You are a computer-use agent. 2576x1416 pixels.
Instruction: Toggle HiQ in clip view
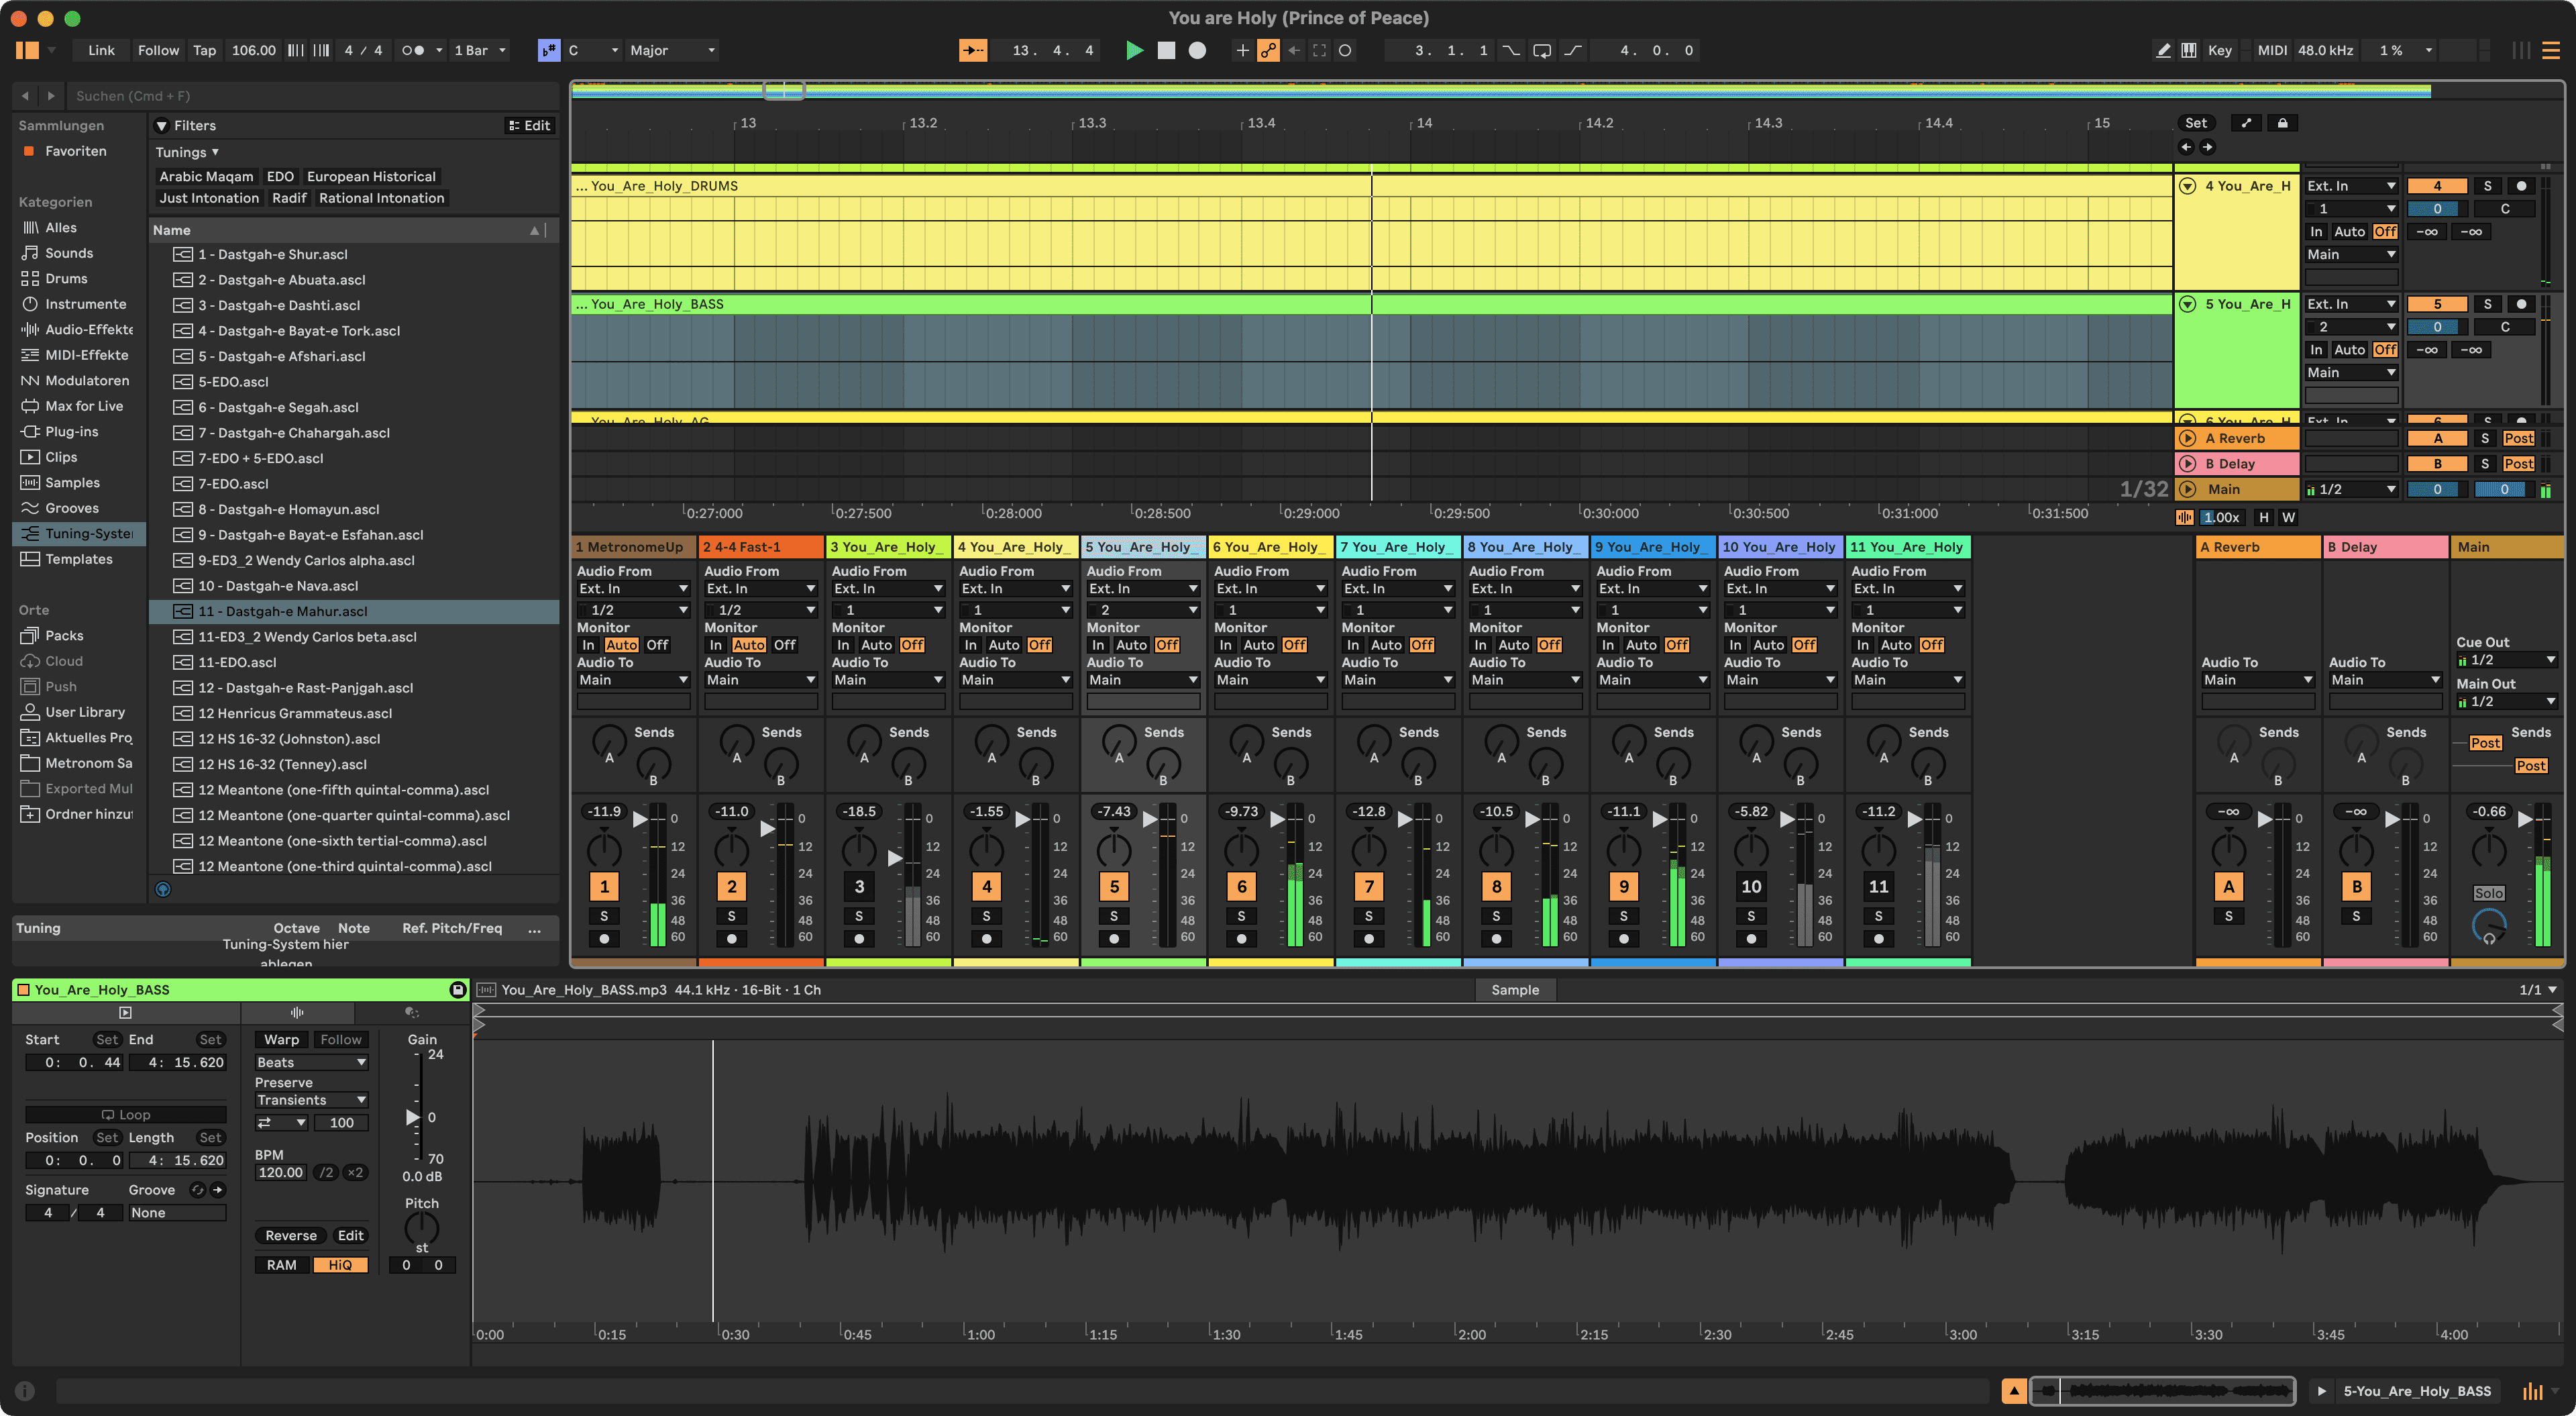click(x=340, y=1265)
